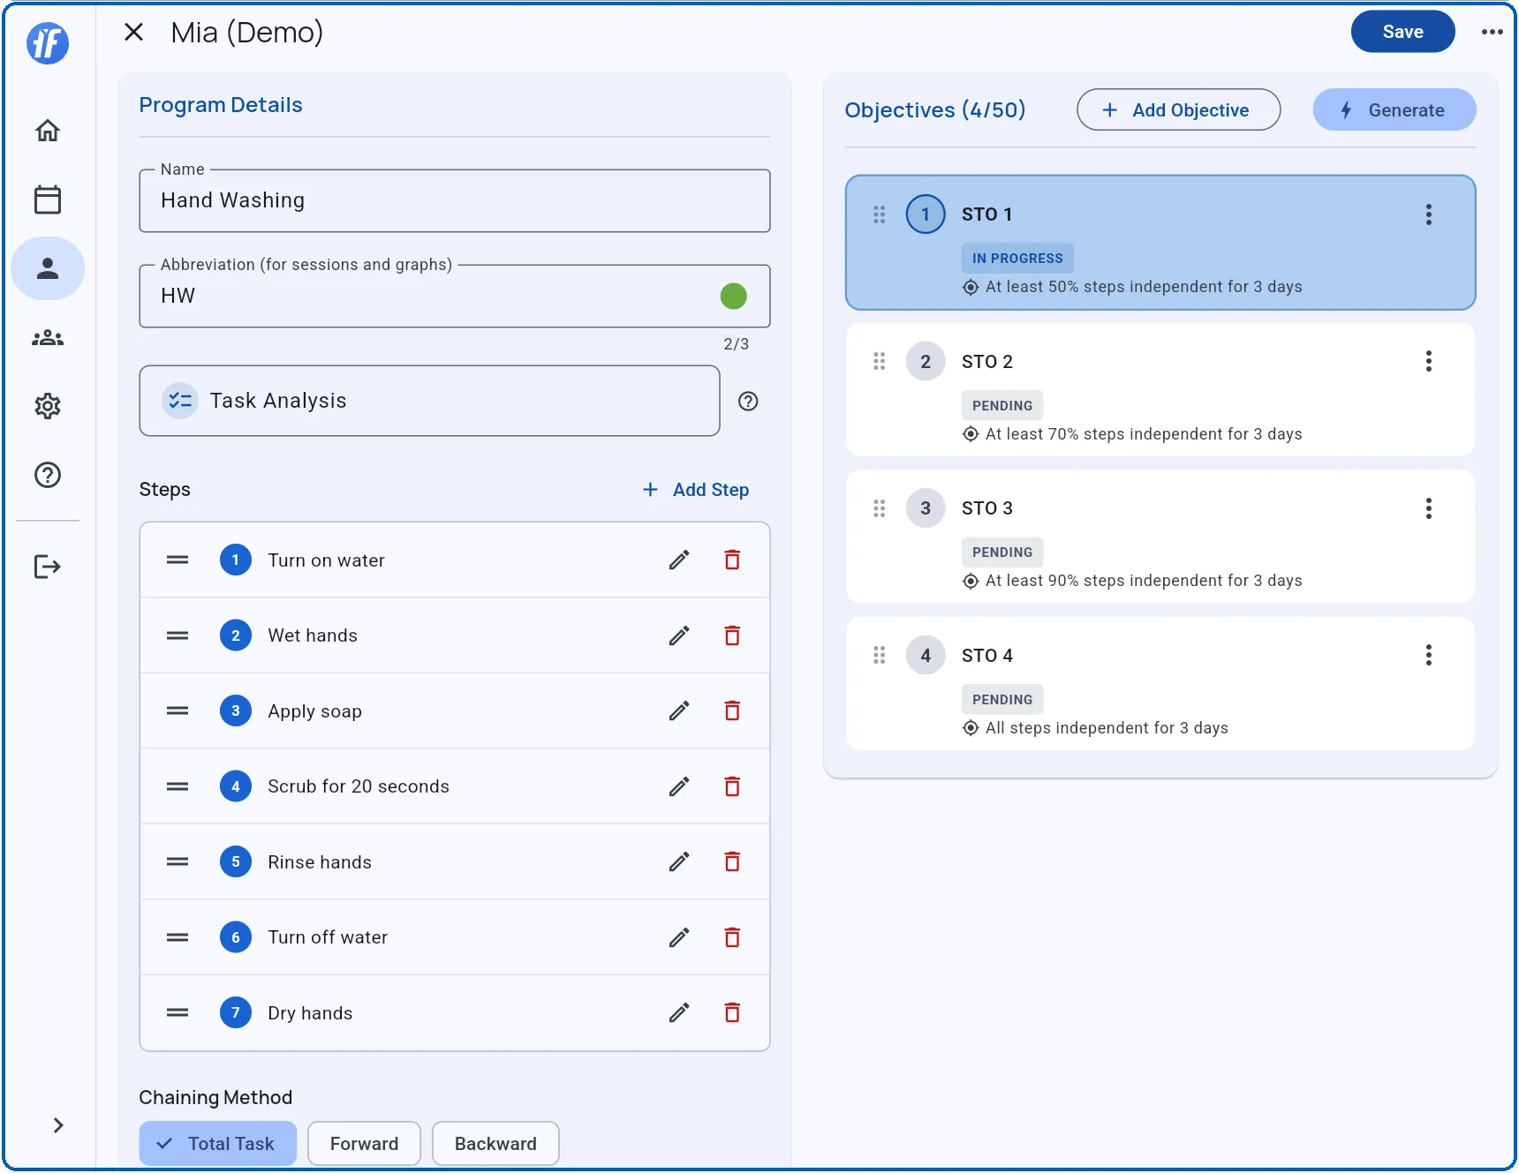Edit the 'Apply soap' step pencil icon
Screen dimensions: 1519x1173
tap(678, 711)
